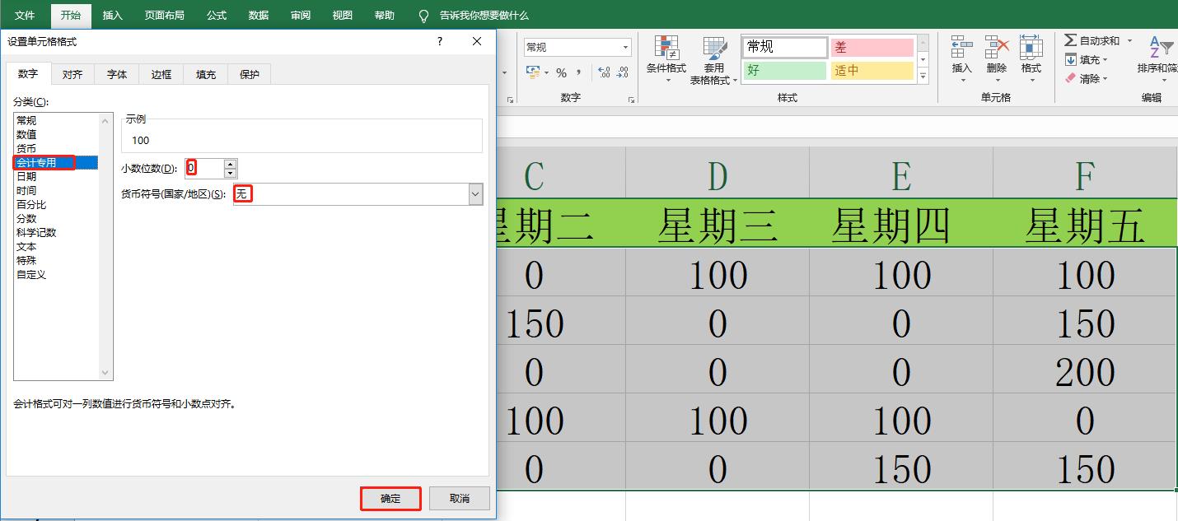Select 文本 category in format list
The height and width of the screenshot is (521, 1178).
(x=27, y=246)
